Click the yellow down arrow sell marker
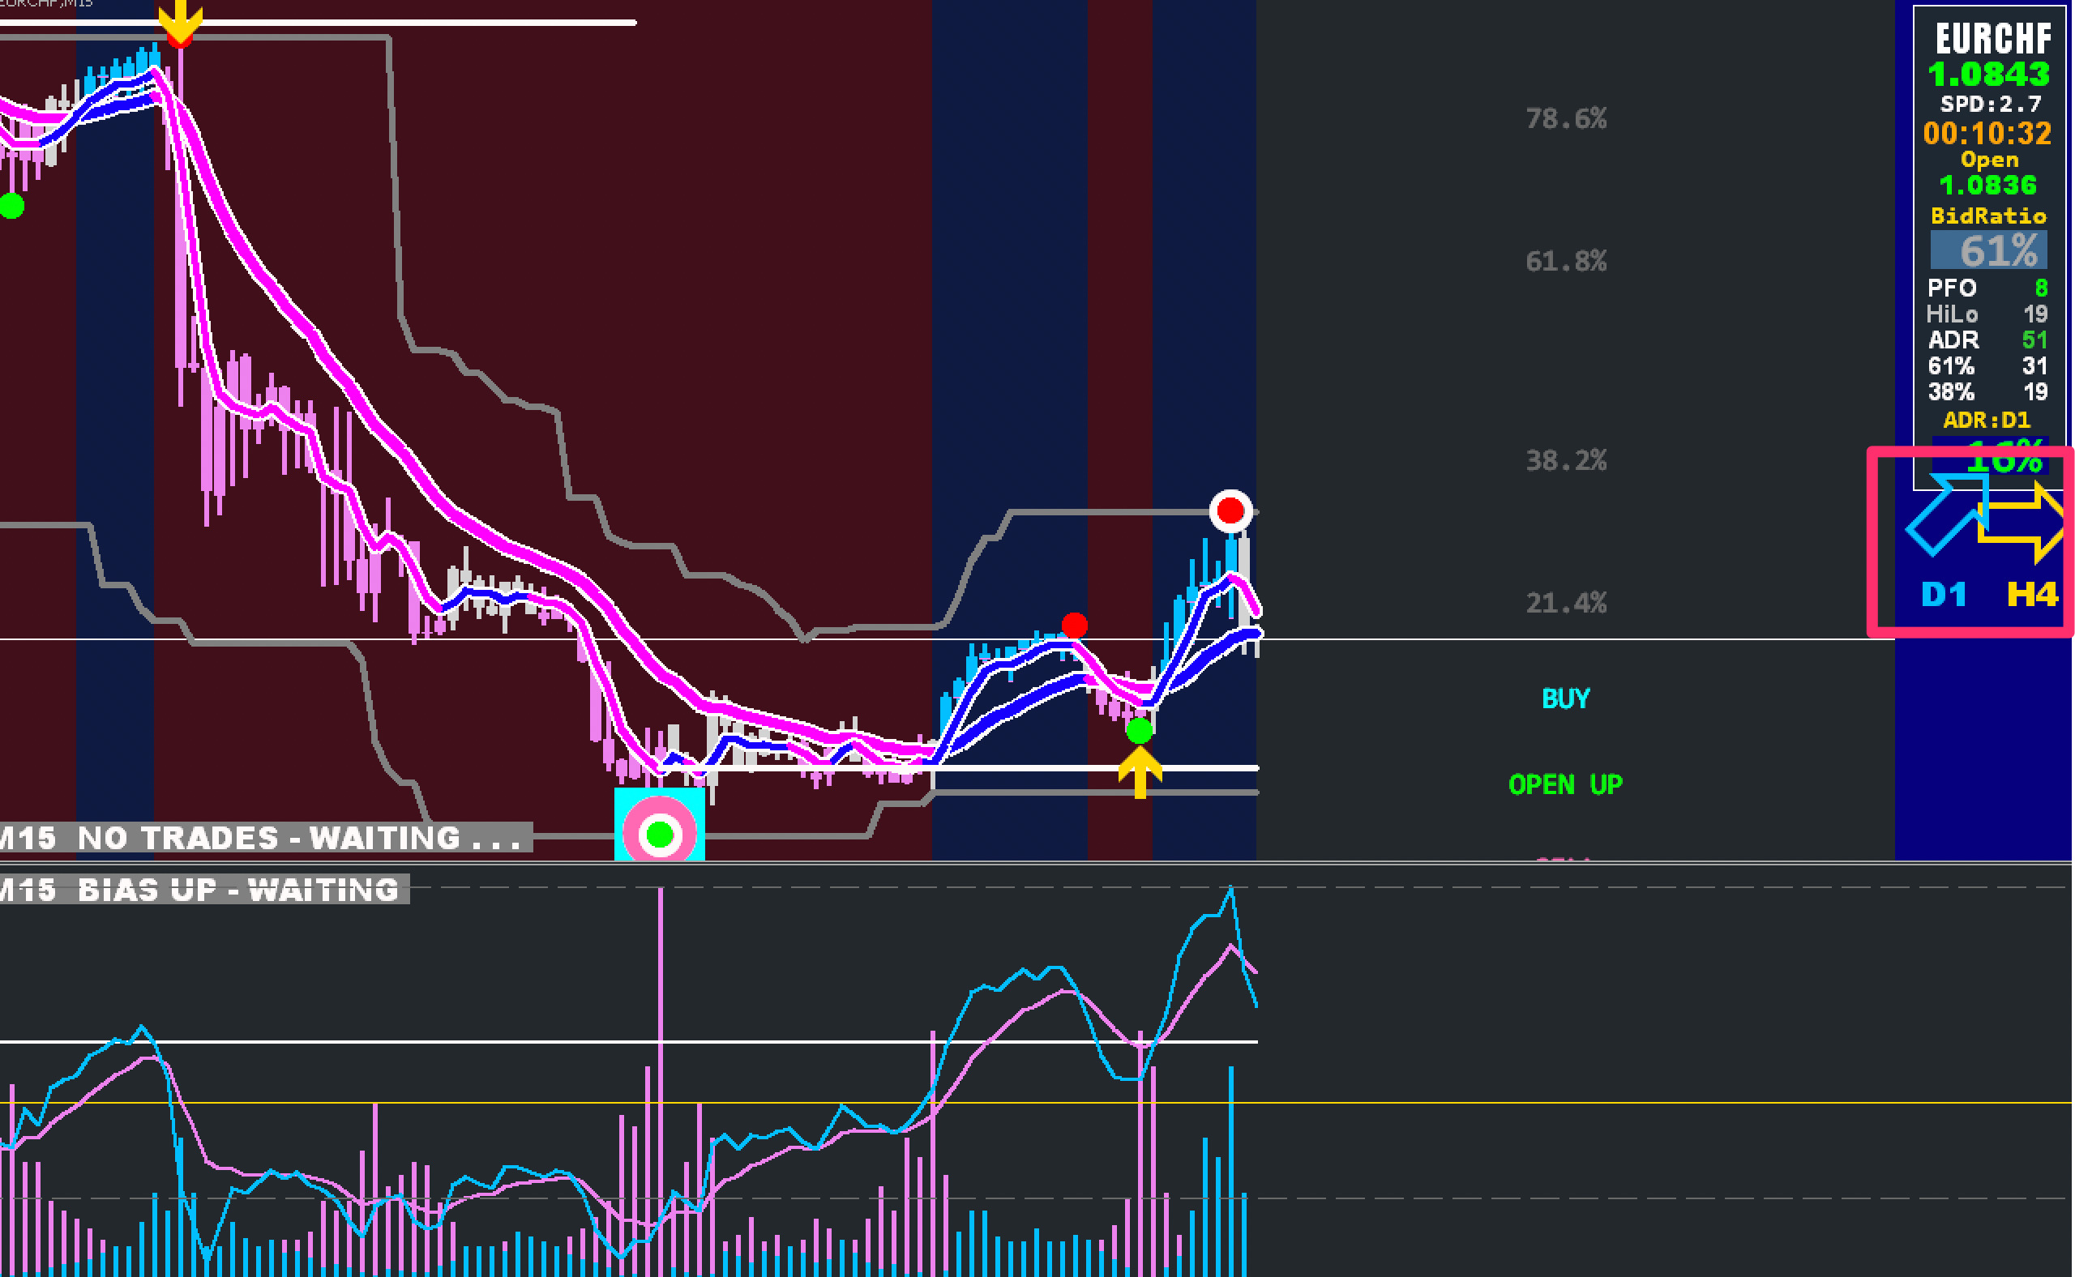 coord(180,22)
